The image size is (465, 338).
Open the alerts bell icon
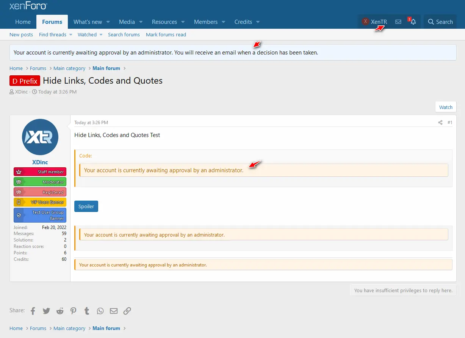tap(413, 22)
